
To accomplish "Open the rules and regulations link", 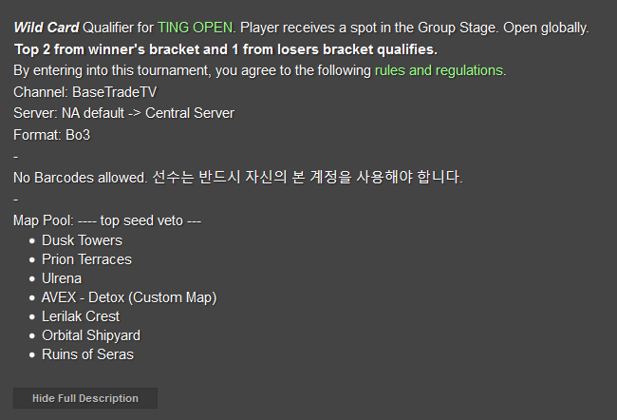I will (x=439, y=70).
